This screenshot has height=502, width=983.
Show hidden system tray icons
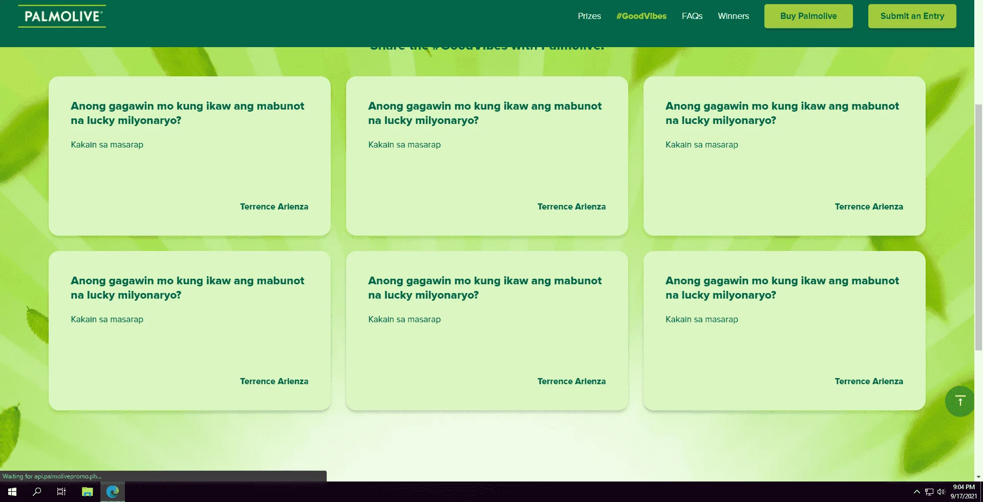[916, 492]
